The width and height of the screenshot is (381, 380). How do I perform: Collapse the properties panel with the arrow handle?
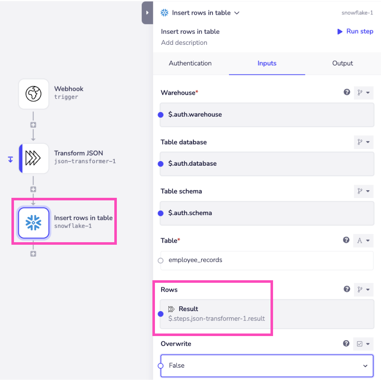(147, 13)
